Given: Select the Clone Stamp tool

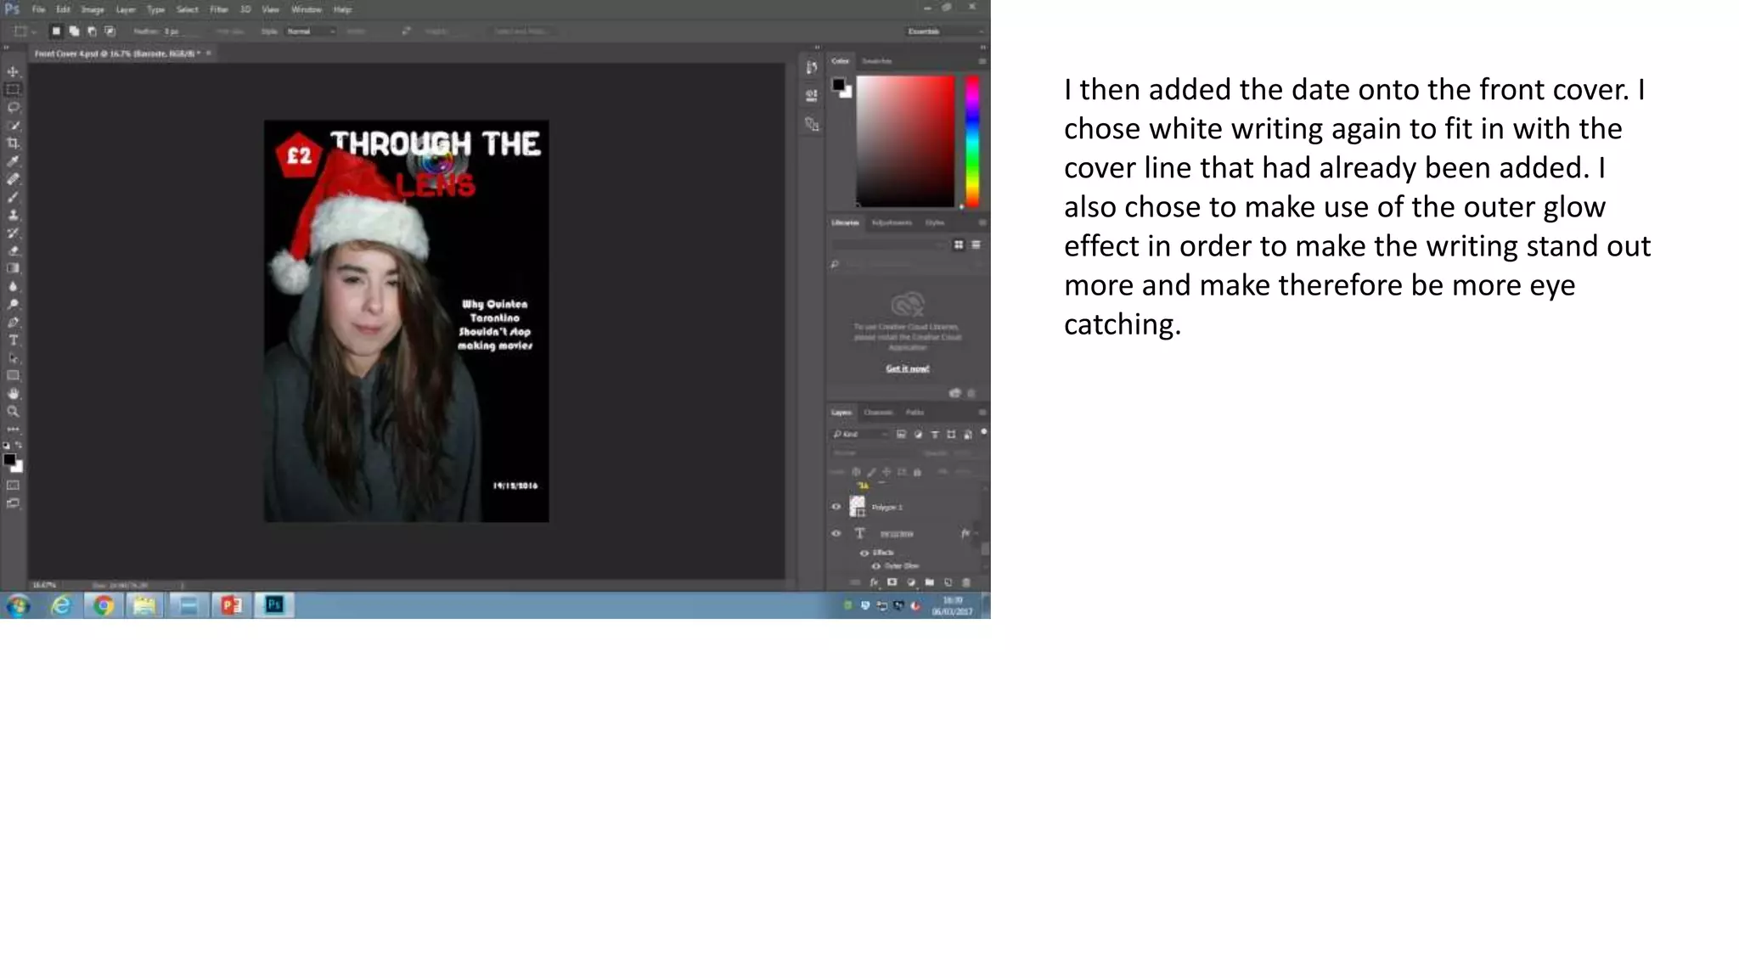Looking at the screenshot, I should (13, 214).
